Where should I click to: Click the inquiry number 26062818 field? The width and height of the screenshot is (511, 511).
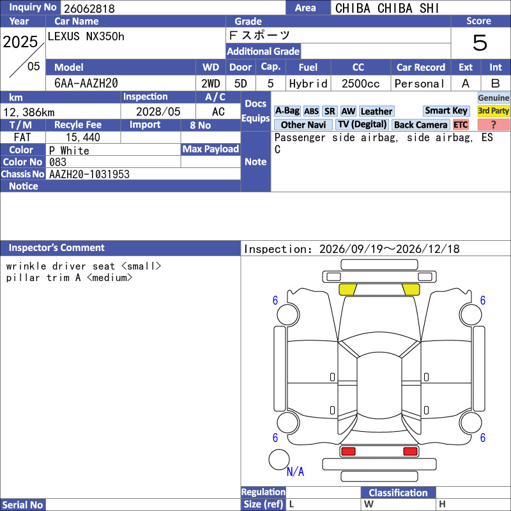point(173,8)
